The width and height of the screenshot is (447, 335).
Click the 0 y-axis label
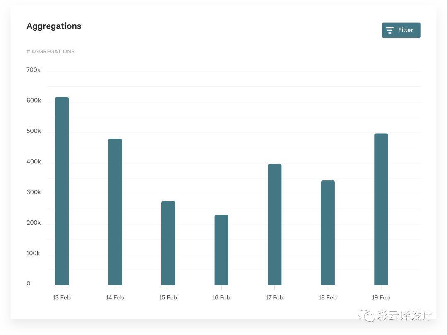coord(29,283)
